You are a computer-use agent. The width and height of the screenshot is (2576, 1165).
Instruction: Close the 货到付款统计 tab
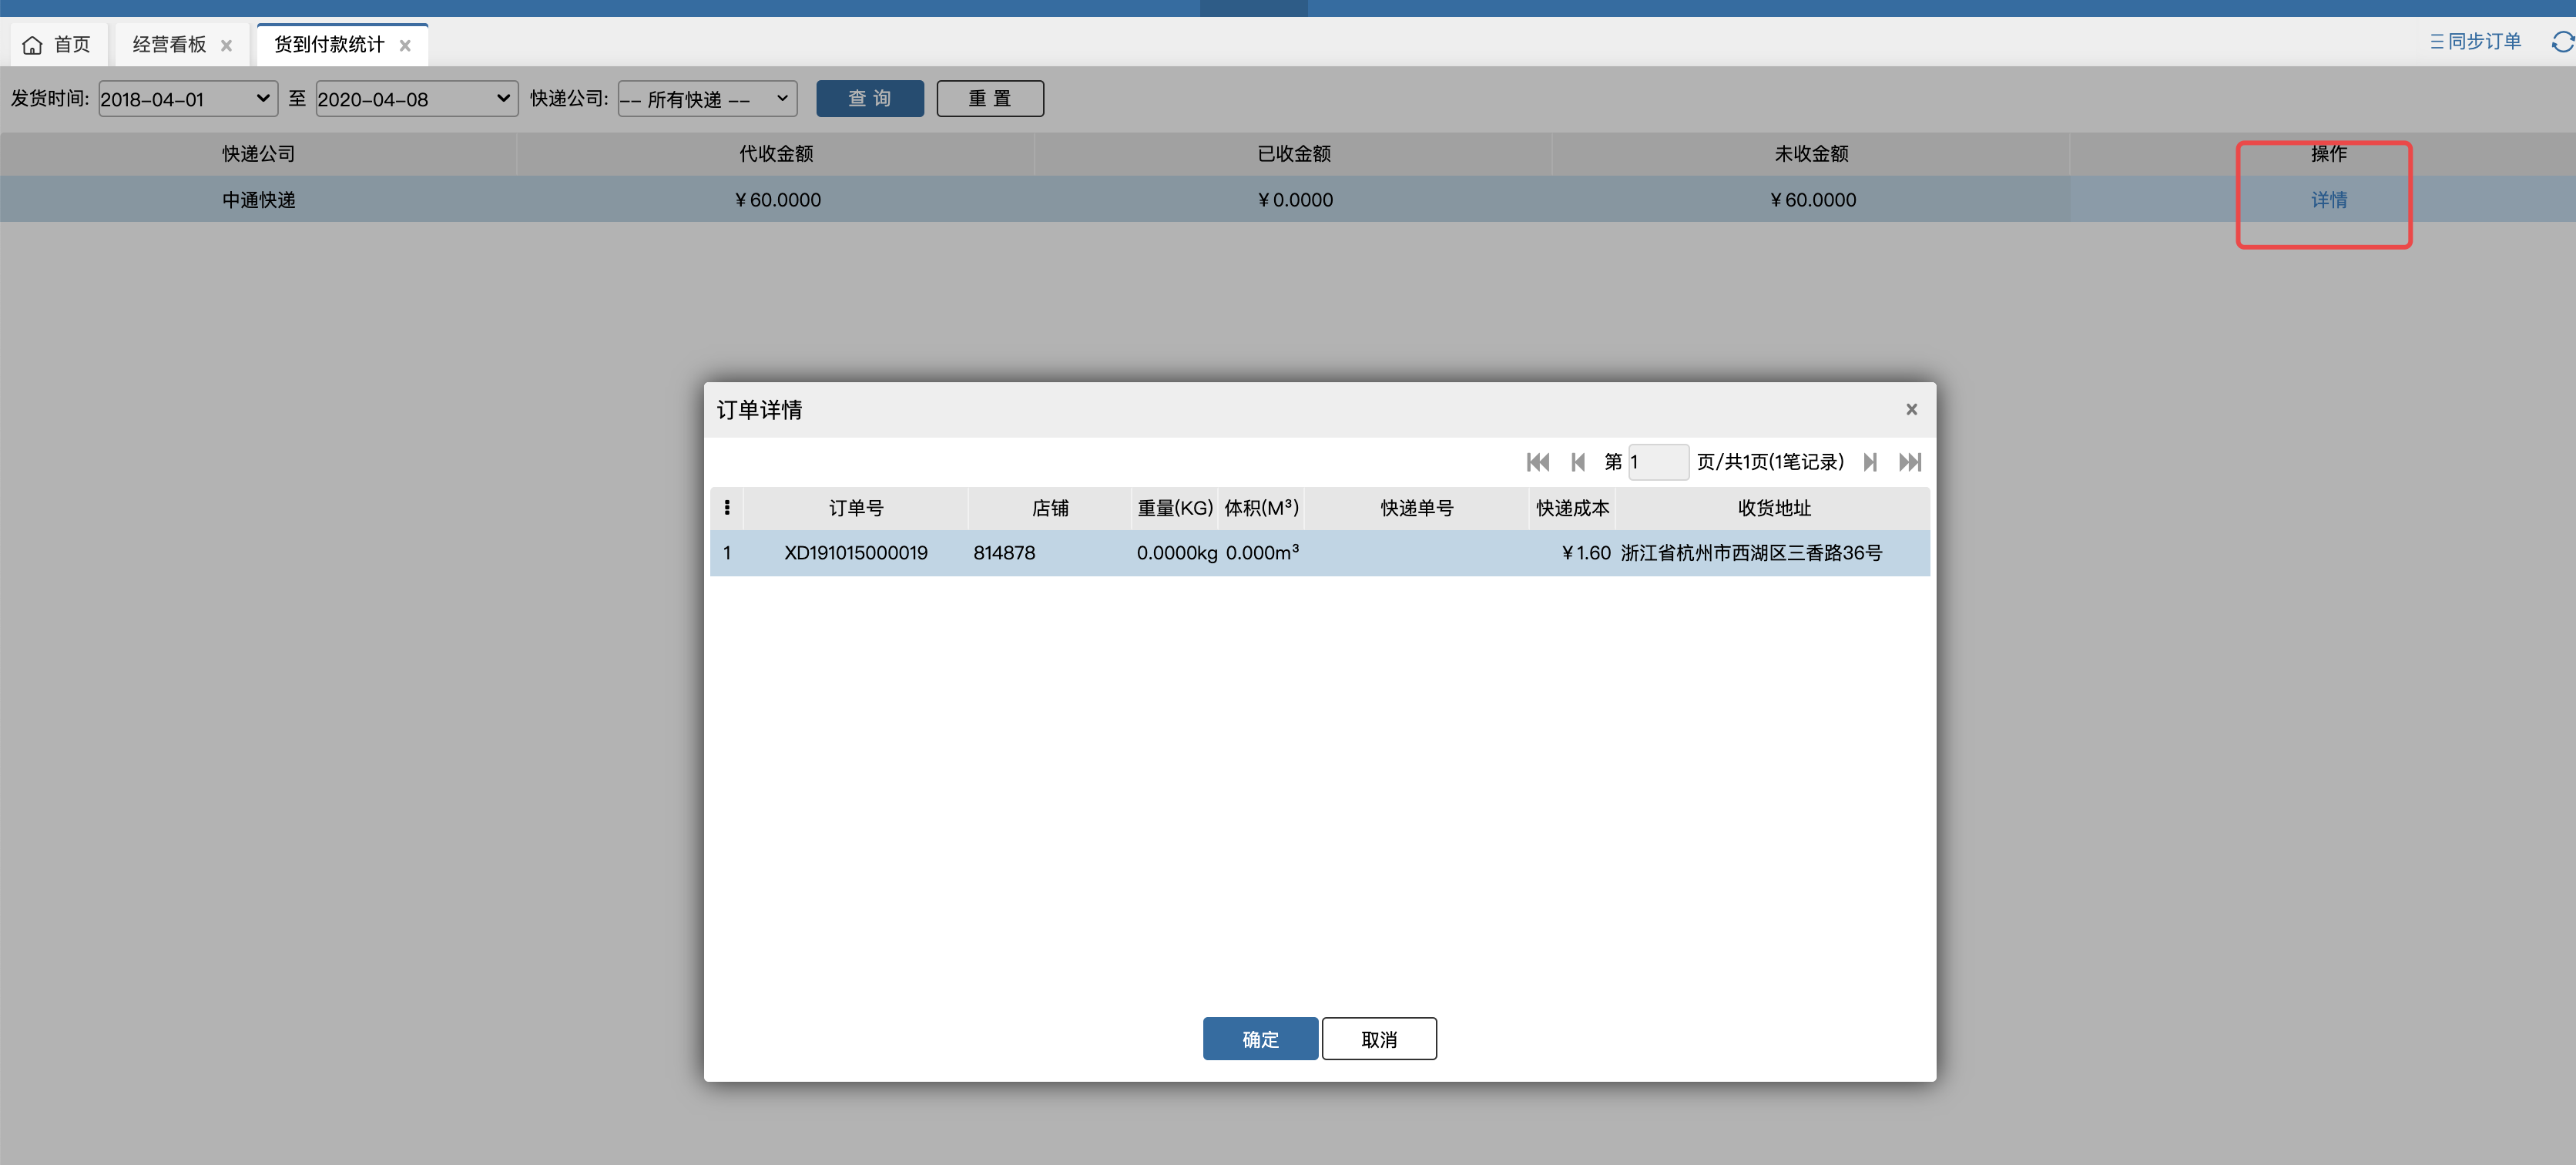point(405,46)
